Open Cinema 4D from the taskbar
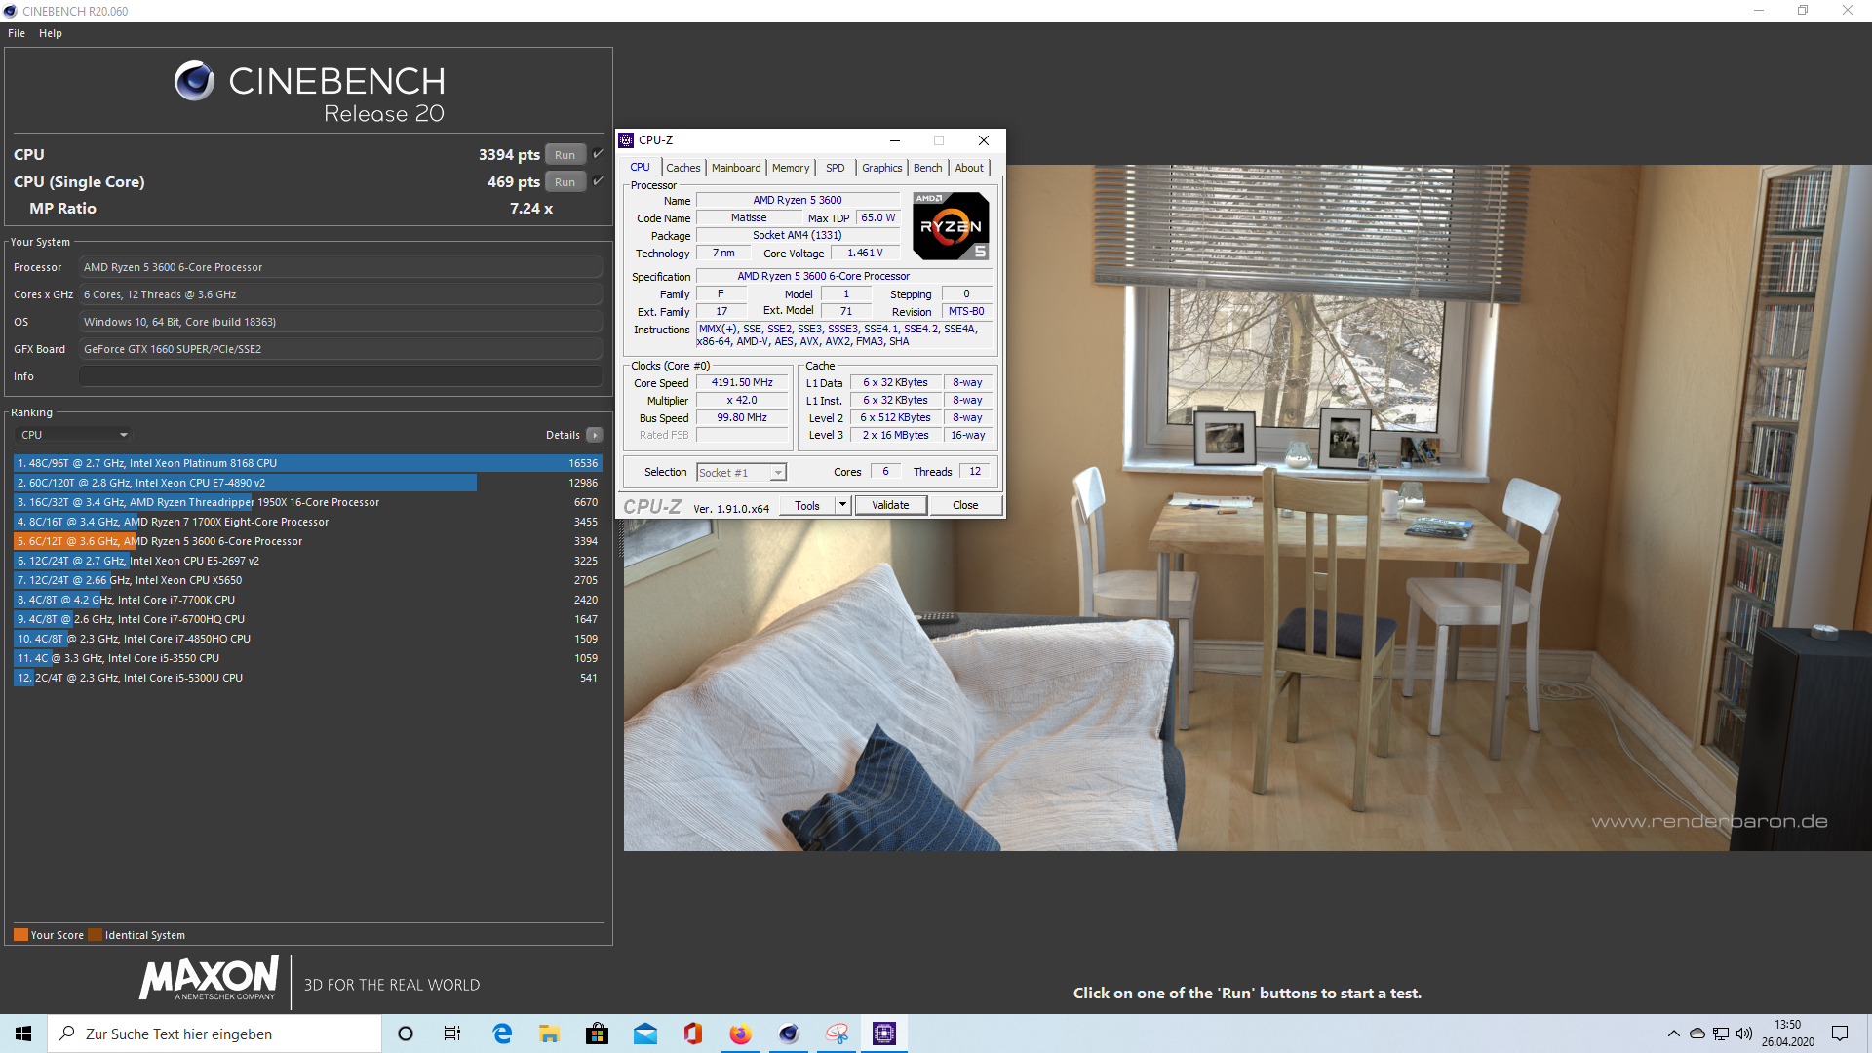This screenshot has width=1872, height=1053. click(788, 1033)
